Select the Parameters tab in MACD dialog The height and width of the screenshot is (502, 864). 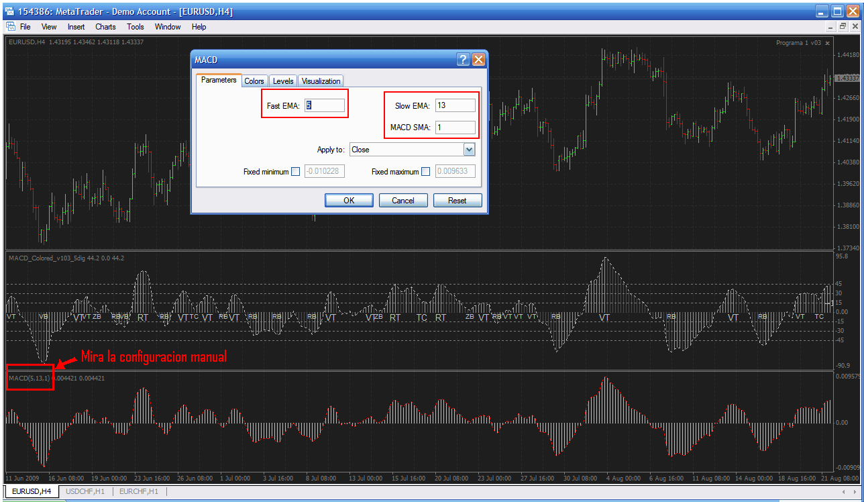(x=219, y=80)
